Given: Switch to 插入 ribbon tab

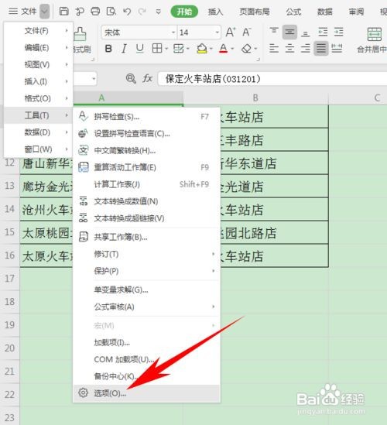Looking at the screenshot, I should coord(215,12).
